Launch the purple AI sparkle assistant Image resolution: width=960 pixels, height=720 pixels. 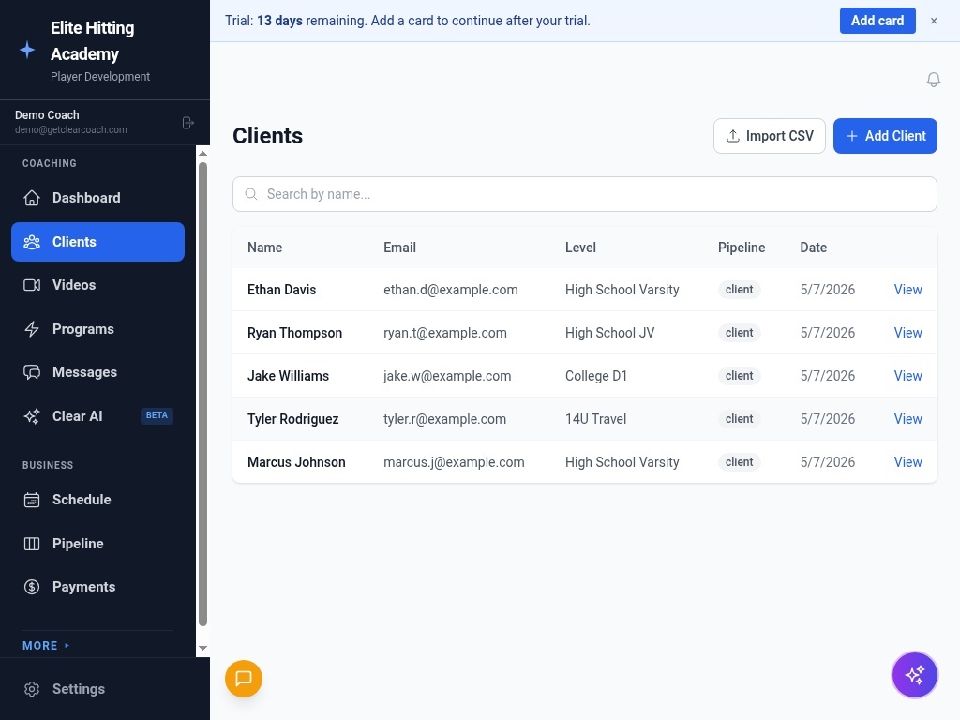tap(915, 675)
